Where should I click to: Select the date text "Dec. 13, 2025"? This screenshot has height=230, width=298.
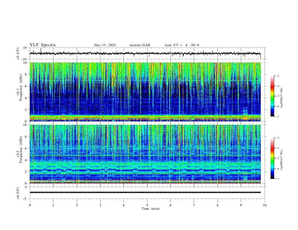tap(105, 45)
